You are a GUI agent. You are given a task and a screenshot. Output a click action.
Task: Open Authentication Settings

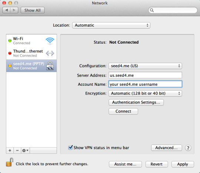click(136, 102)
